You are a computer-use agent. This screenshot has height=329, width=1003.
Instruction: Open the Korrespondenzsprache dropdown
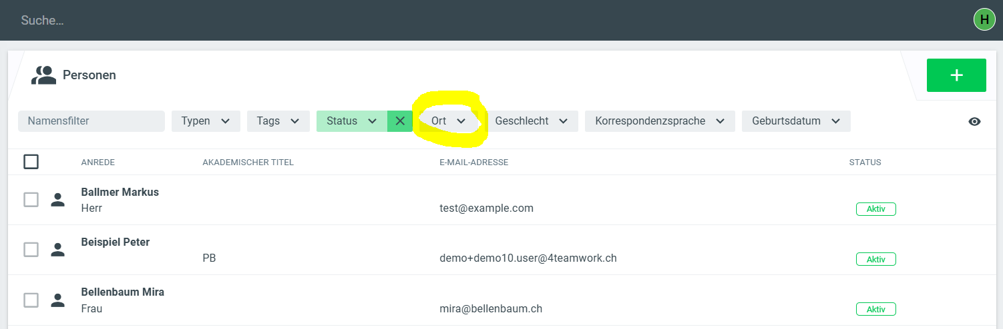click(659, 121)
